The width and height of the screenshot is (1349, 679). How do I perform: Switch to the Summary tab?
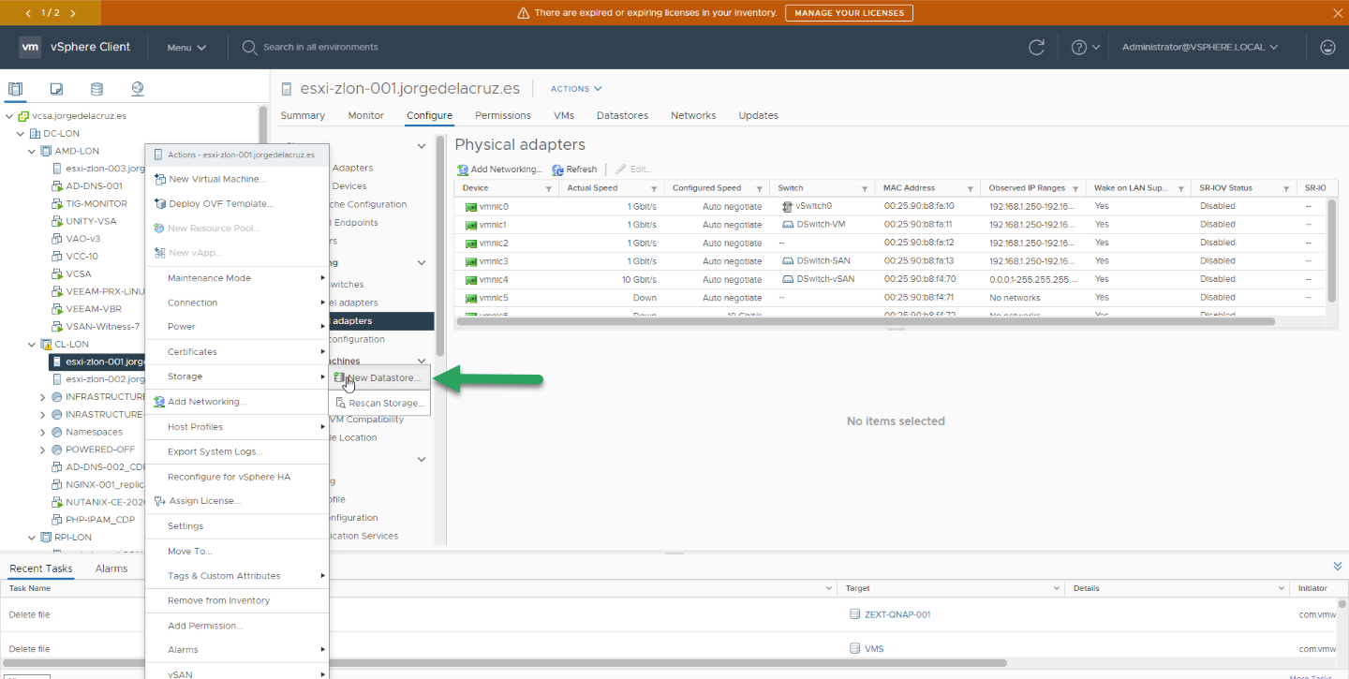pyautogui.click(x=303, y=115)
